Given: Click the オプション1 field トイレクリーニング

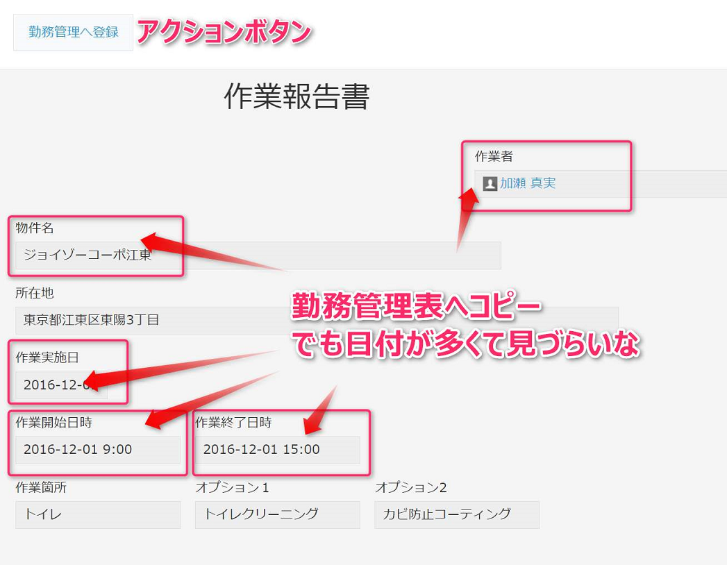Looking at the screenshot, I should click(277, 514).
